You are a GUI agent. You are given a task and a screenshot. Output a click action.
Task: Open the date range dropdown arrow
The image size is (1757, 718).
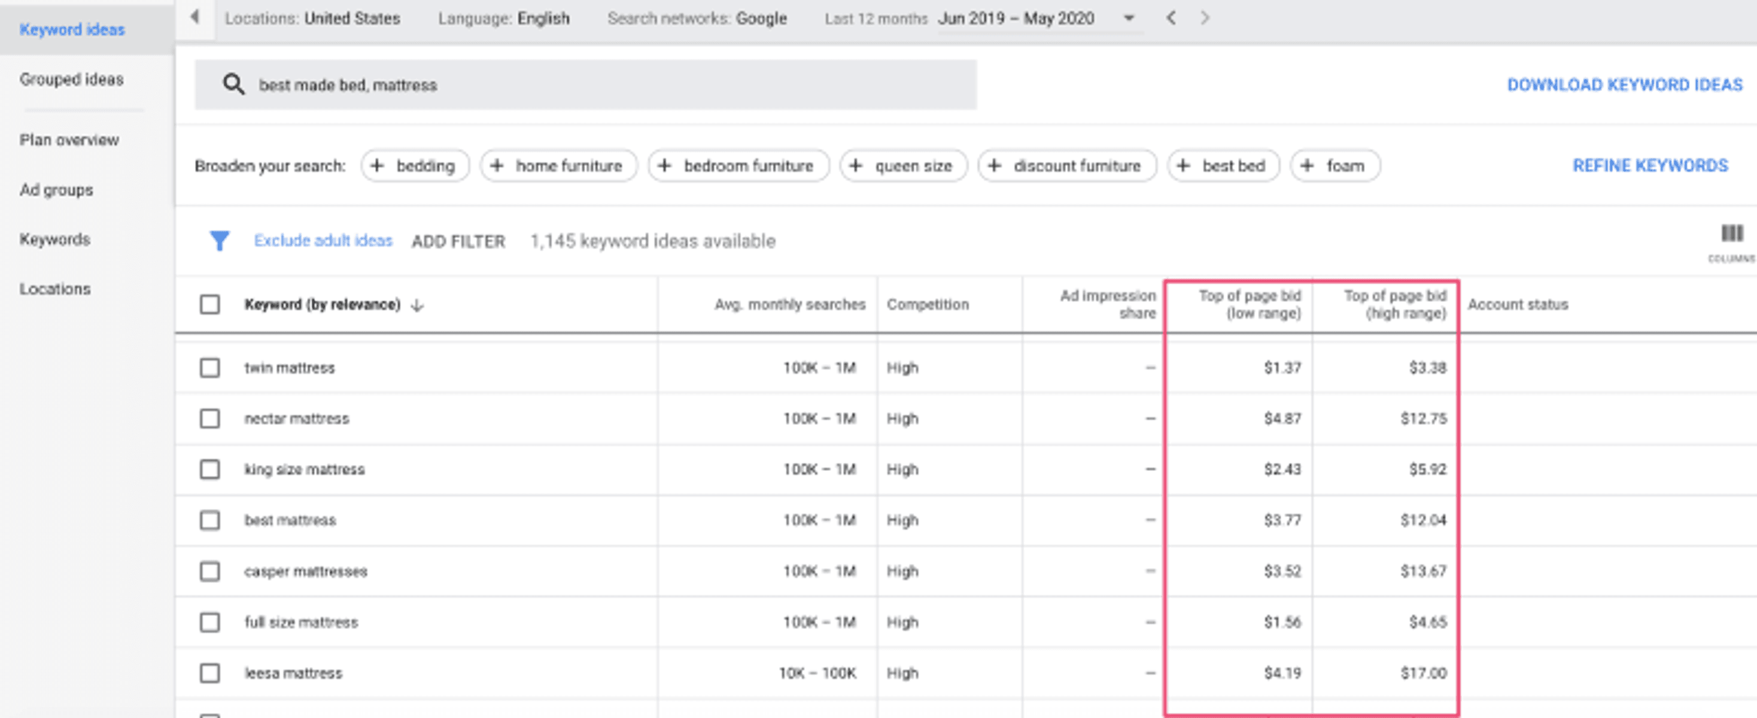[1129, 19]
